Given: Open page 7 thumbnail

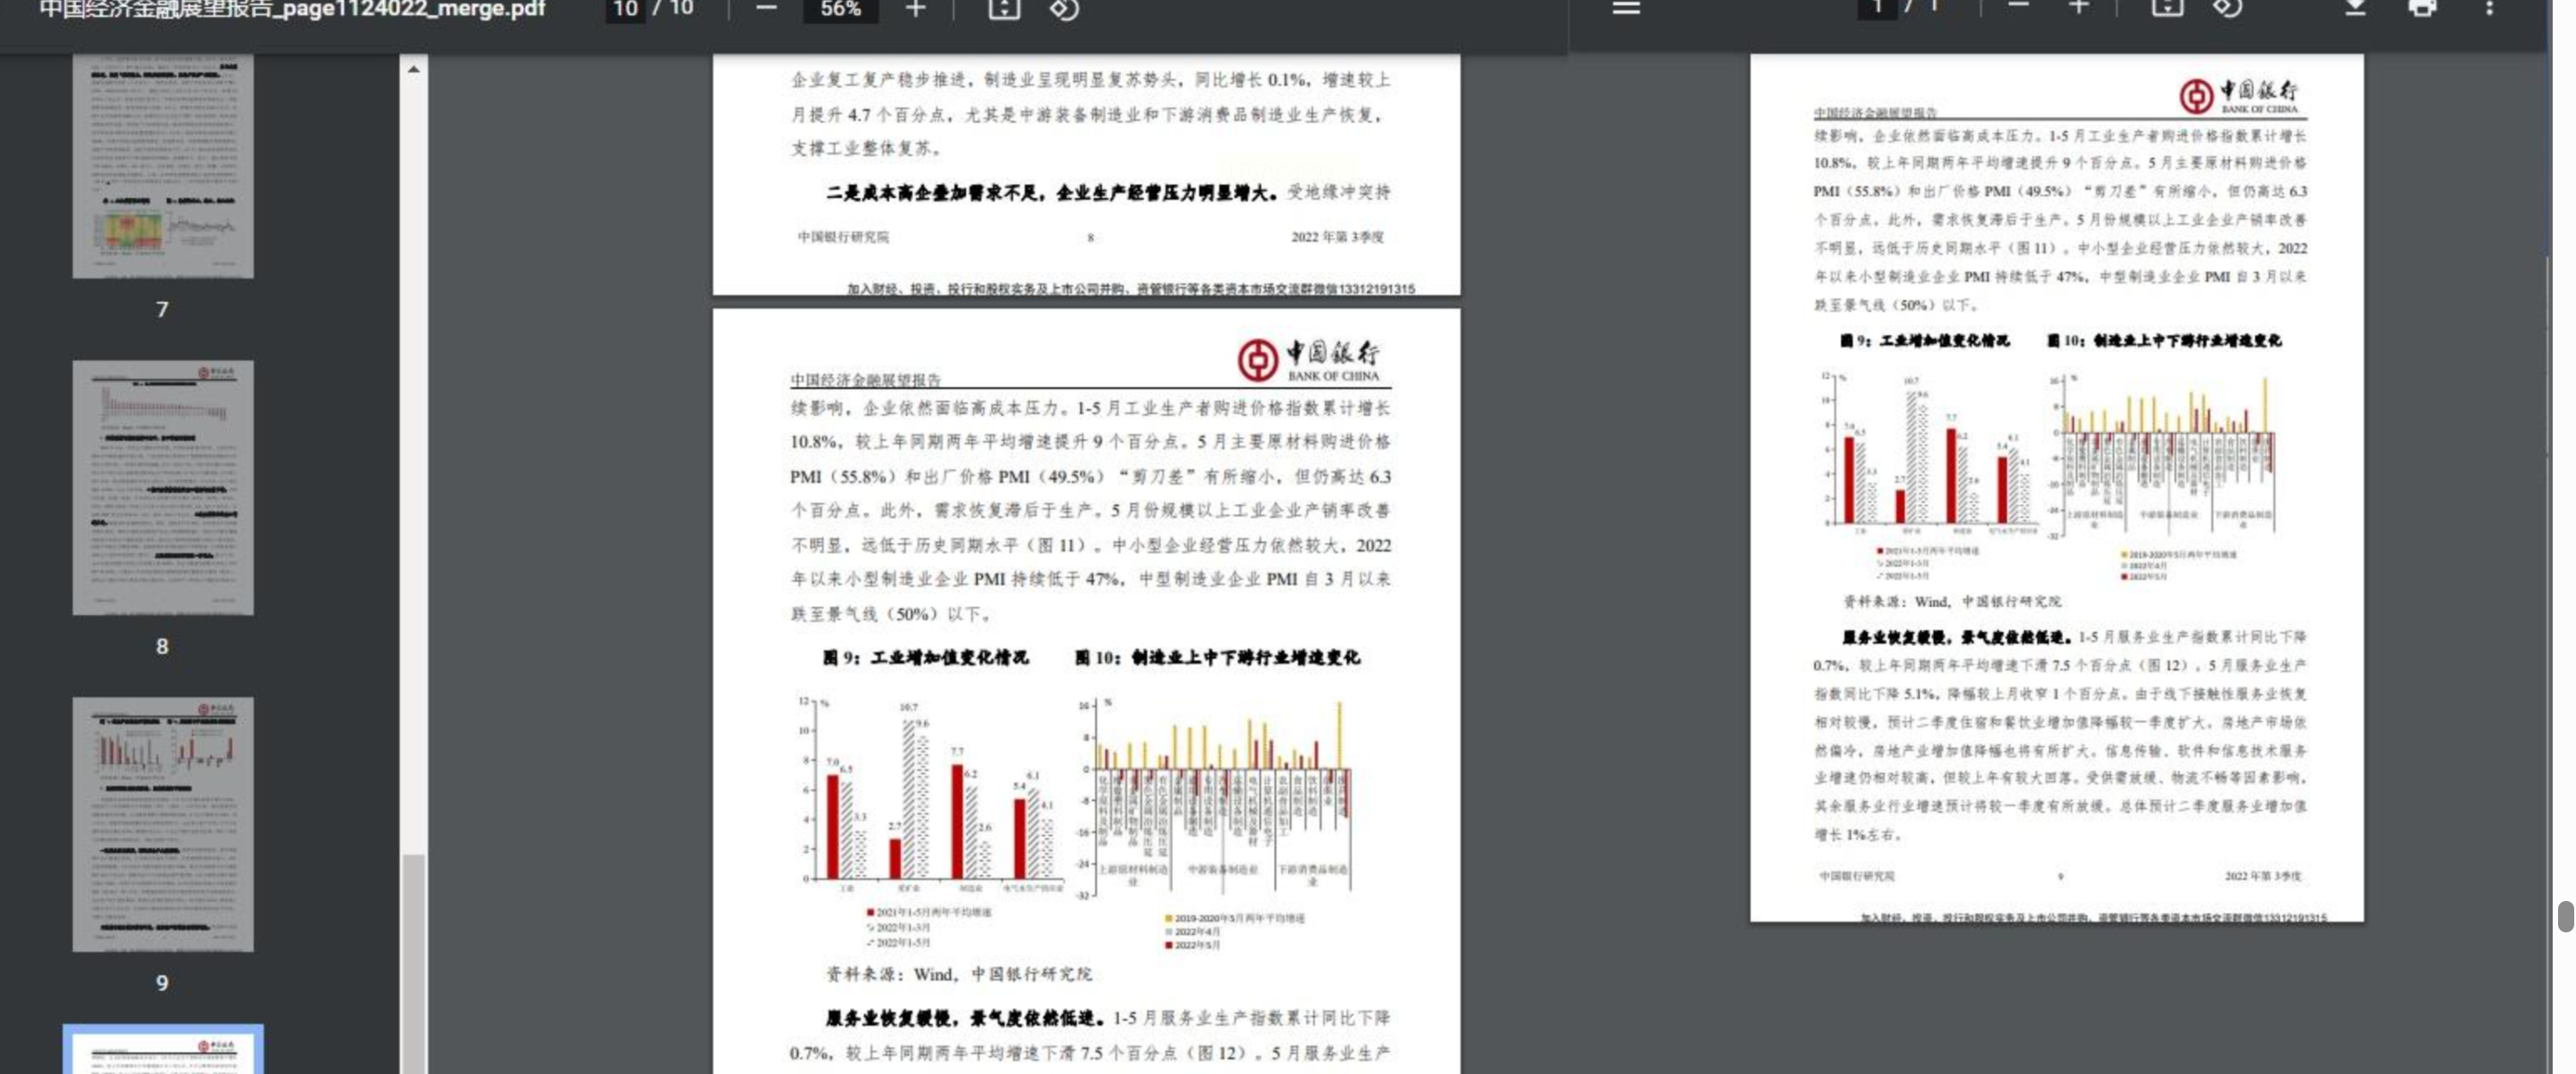Looking at the screenshot, I should click(x=162, y=166).
